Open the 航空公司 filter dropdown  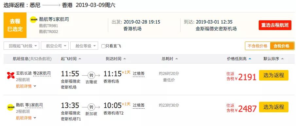(55, 46)
